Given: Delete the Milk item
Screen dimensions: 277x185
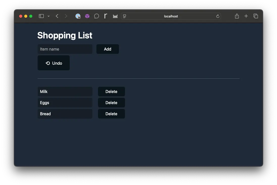Looking at the screenshot, I should click(111, 91).
